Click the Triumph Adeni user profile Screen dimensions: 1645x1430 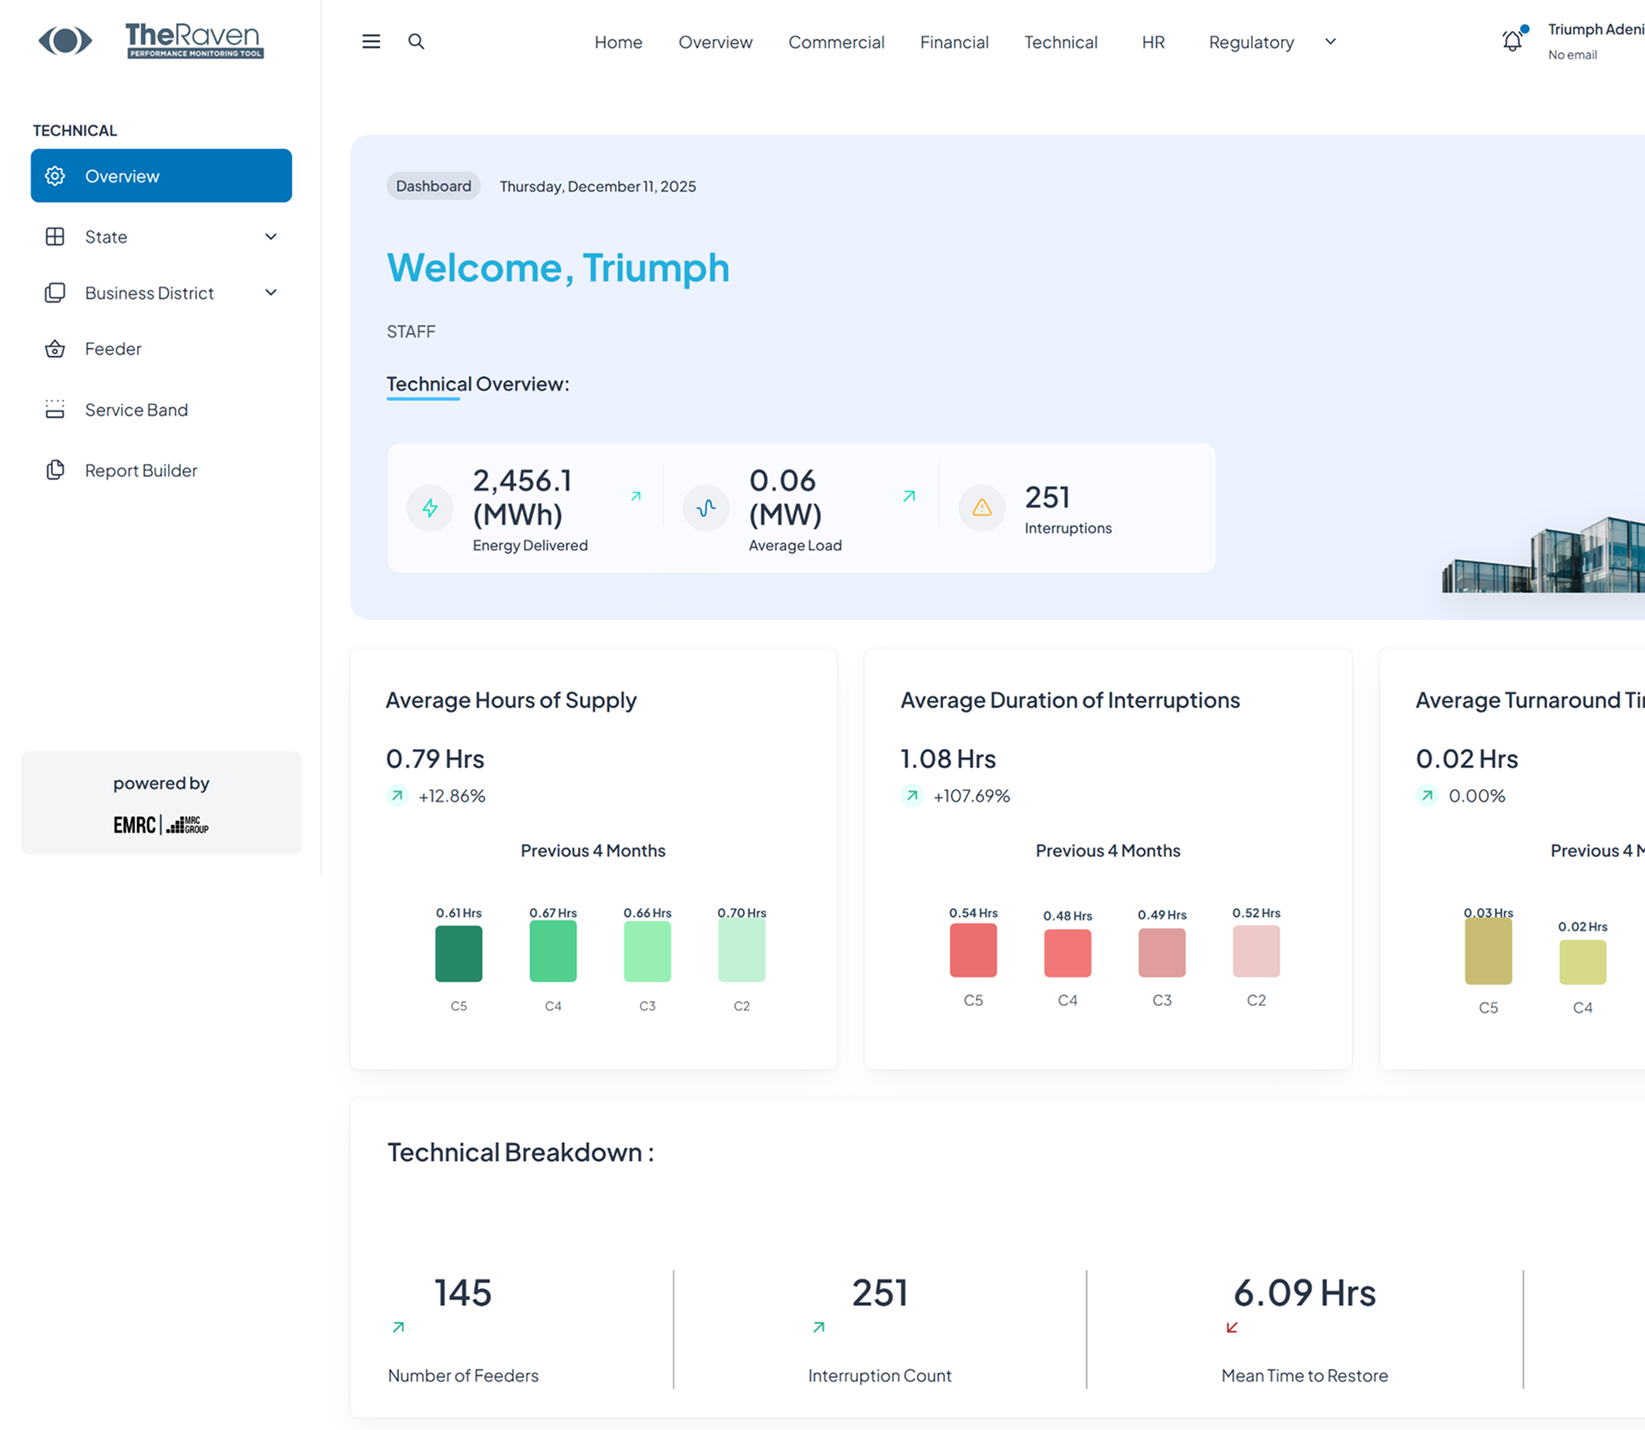[1595, 41]
